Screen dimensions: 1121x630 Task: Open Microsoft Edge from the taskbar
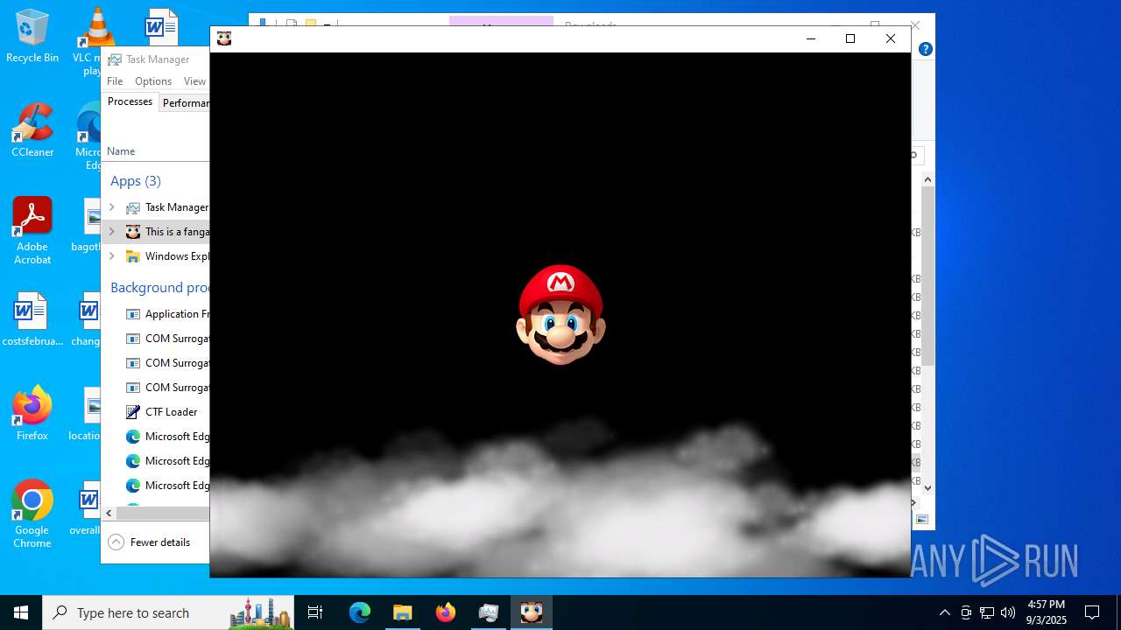(x=360, y=612)
